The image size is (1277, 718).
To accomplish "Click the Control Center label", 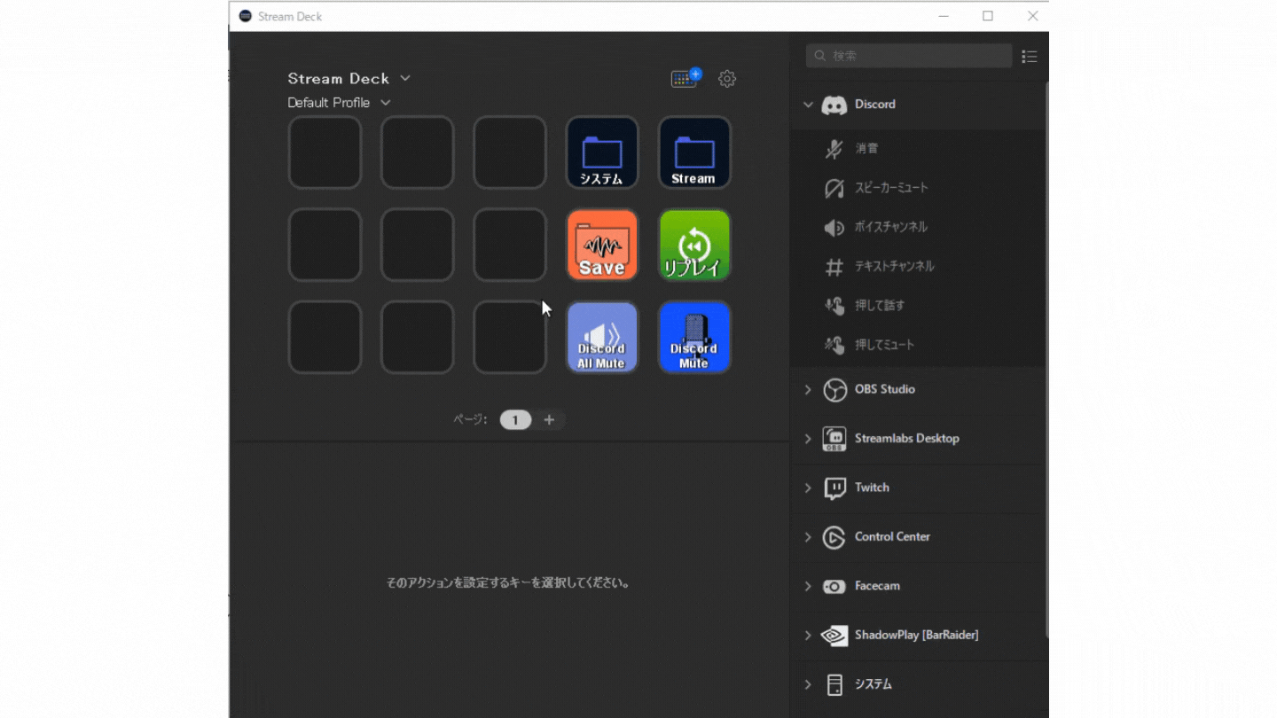I will point(893,537).
